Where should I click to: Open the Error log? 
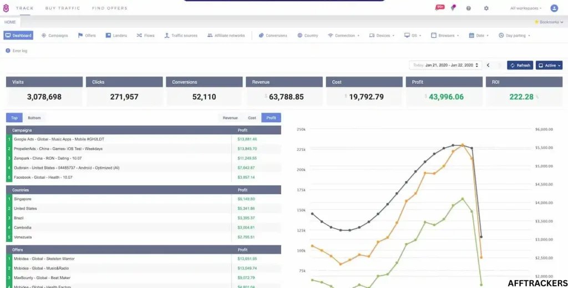click(x=17, y=50)
